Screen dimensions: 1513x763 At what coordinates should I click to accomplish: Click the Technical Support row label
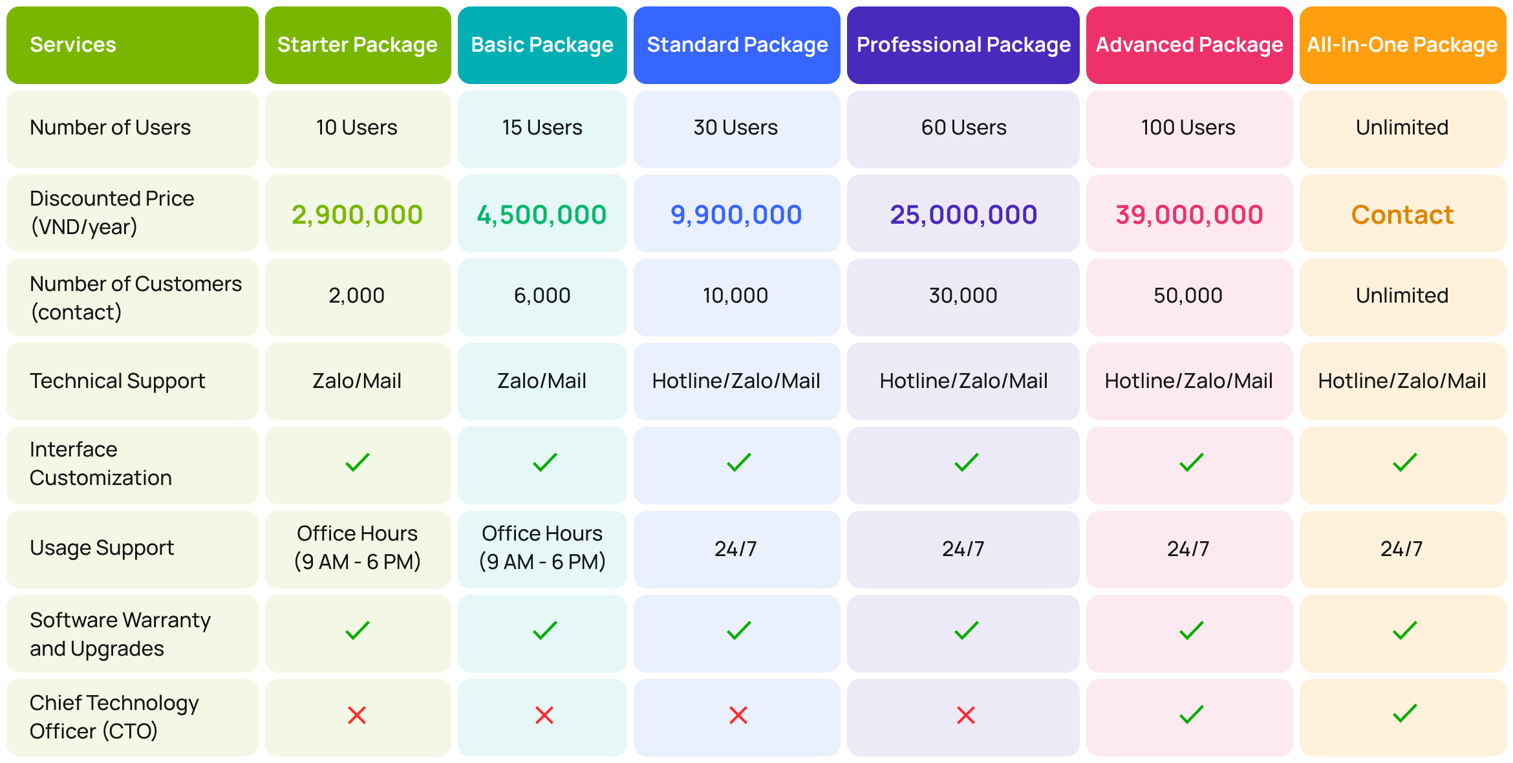coord(118,381)
